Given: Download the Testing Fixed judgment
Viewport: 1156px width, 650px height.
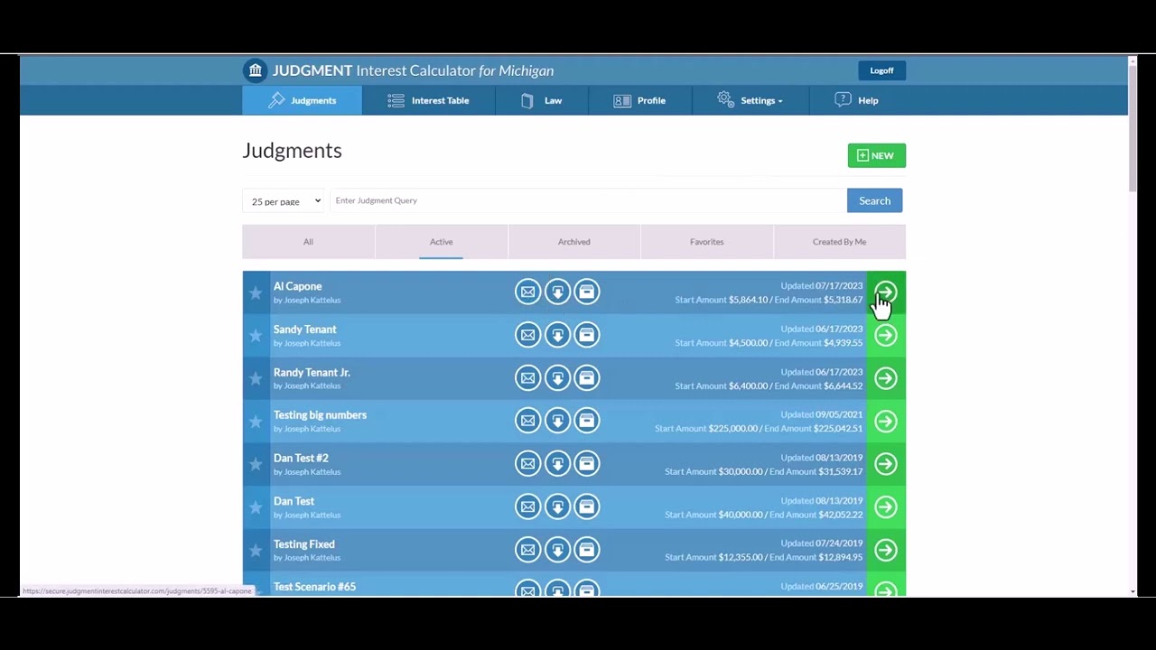Looking at the screenshot, I should coord(557,549).
